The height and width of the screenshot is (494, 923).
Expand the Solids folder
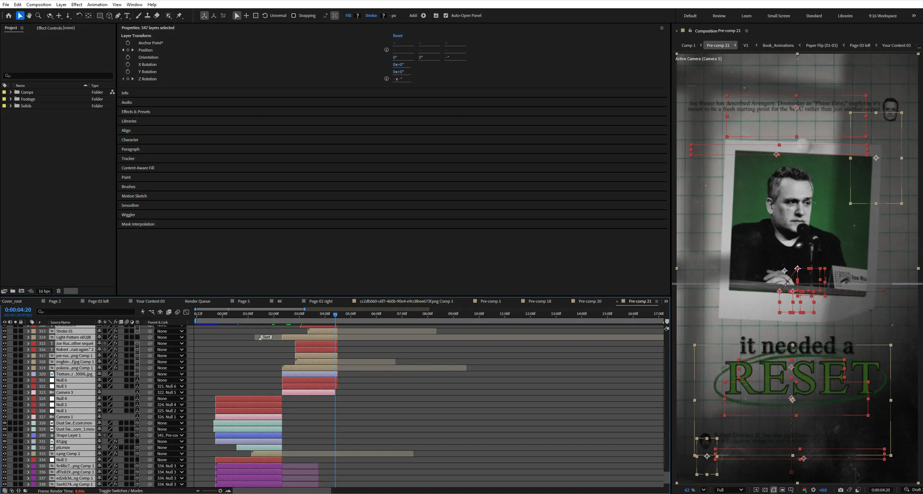(x=10, y=106)
